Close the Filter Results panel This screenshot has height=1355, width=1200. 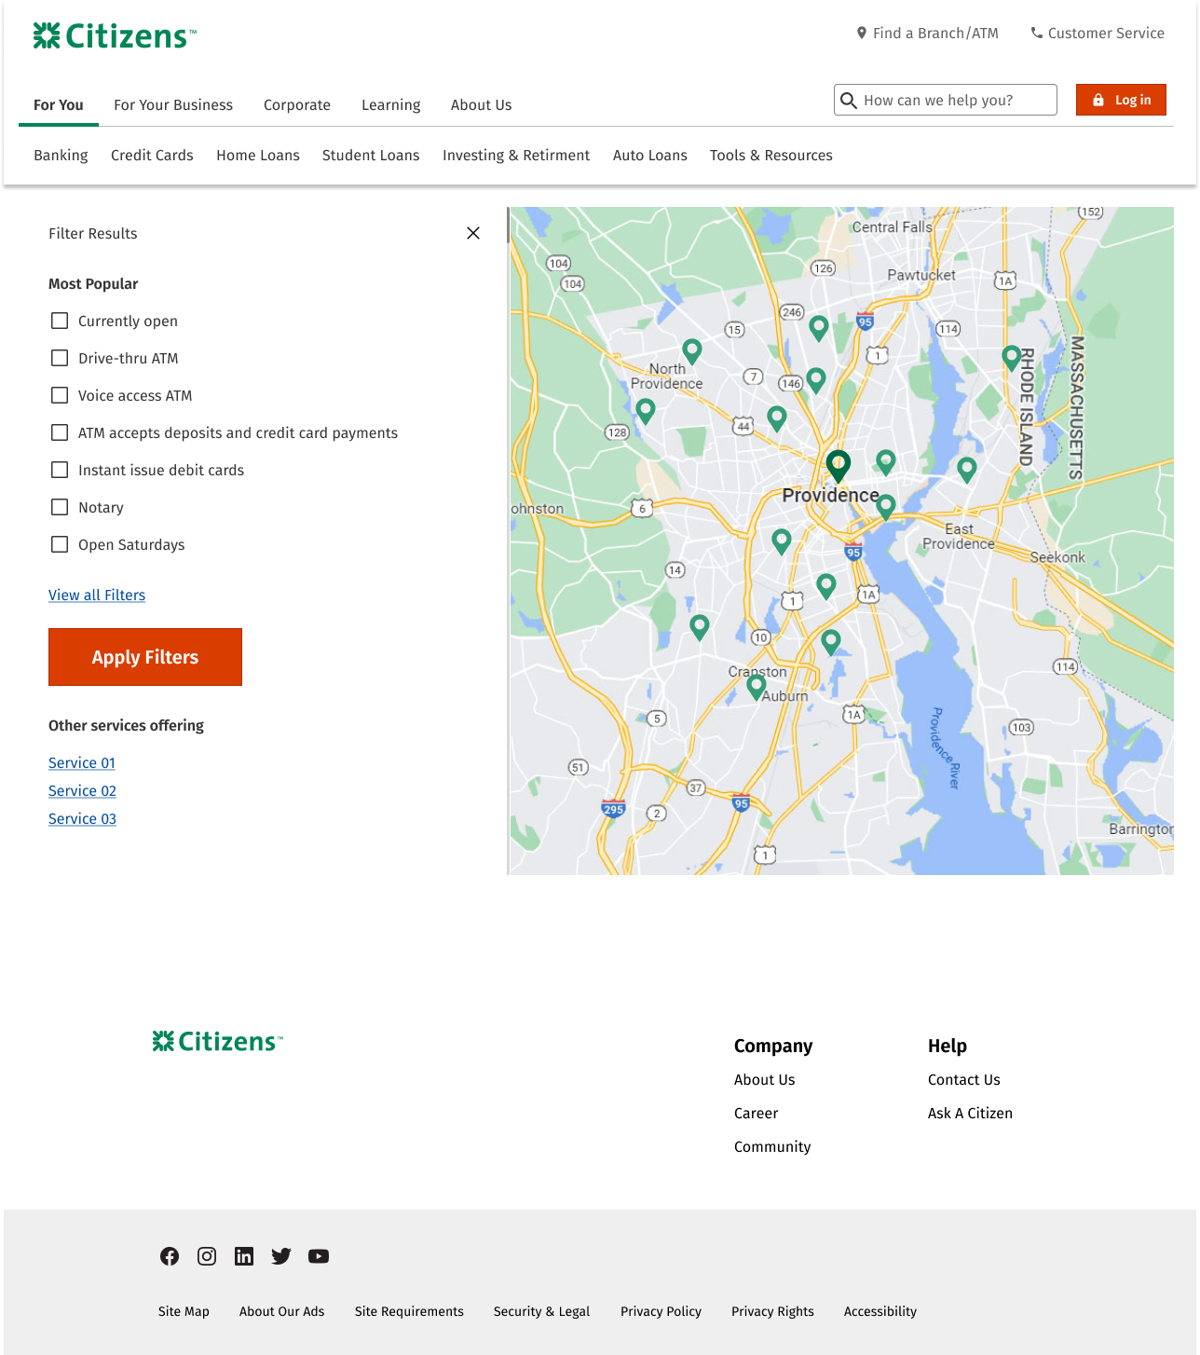click(x=473, y=233)
